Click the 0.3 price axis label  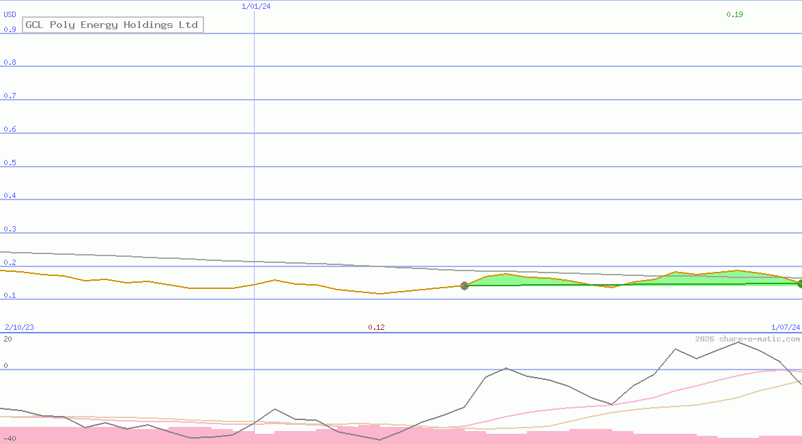pos(10,229)
